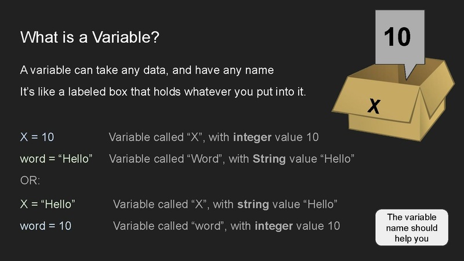Click the bold word "String" with capital S

point(269,158)
